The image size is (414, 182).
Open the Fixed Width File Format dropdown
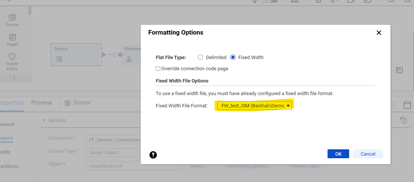pos(255,106)
